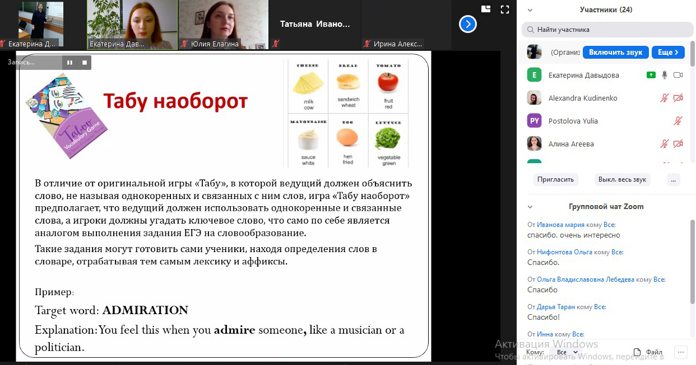Switch the video layout view

(485, 9)
